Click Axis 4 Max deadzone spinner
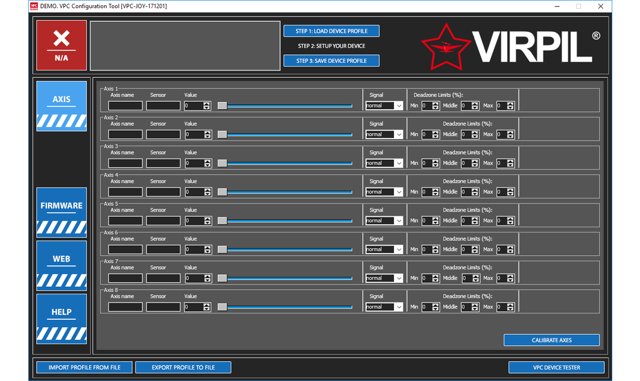This screenshot has height=381, width=640. coord(505,192)
